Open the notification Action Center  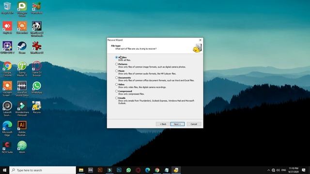click(304, 170)
